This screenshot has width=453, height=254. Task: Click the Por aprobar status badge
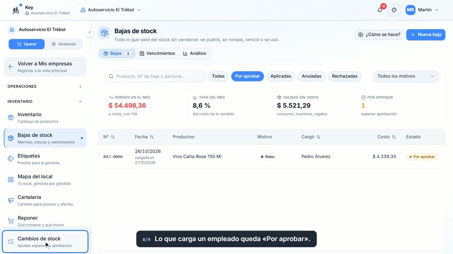pyautogui.click(x=422, y=157)
